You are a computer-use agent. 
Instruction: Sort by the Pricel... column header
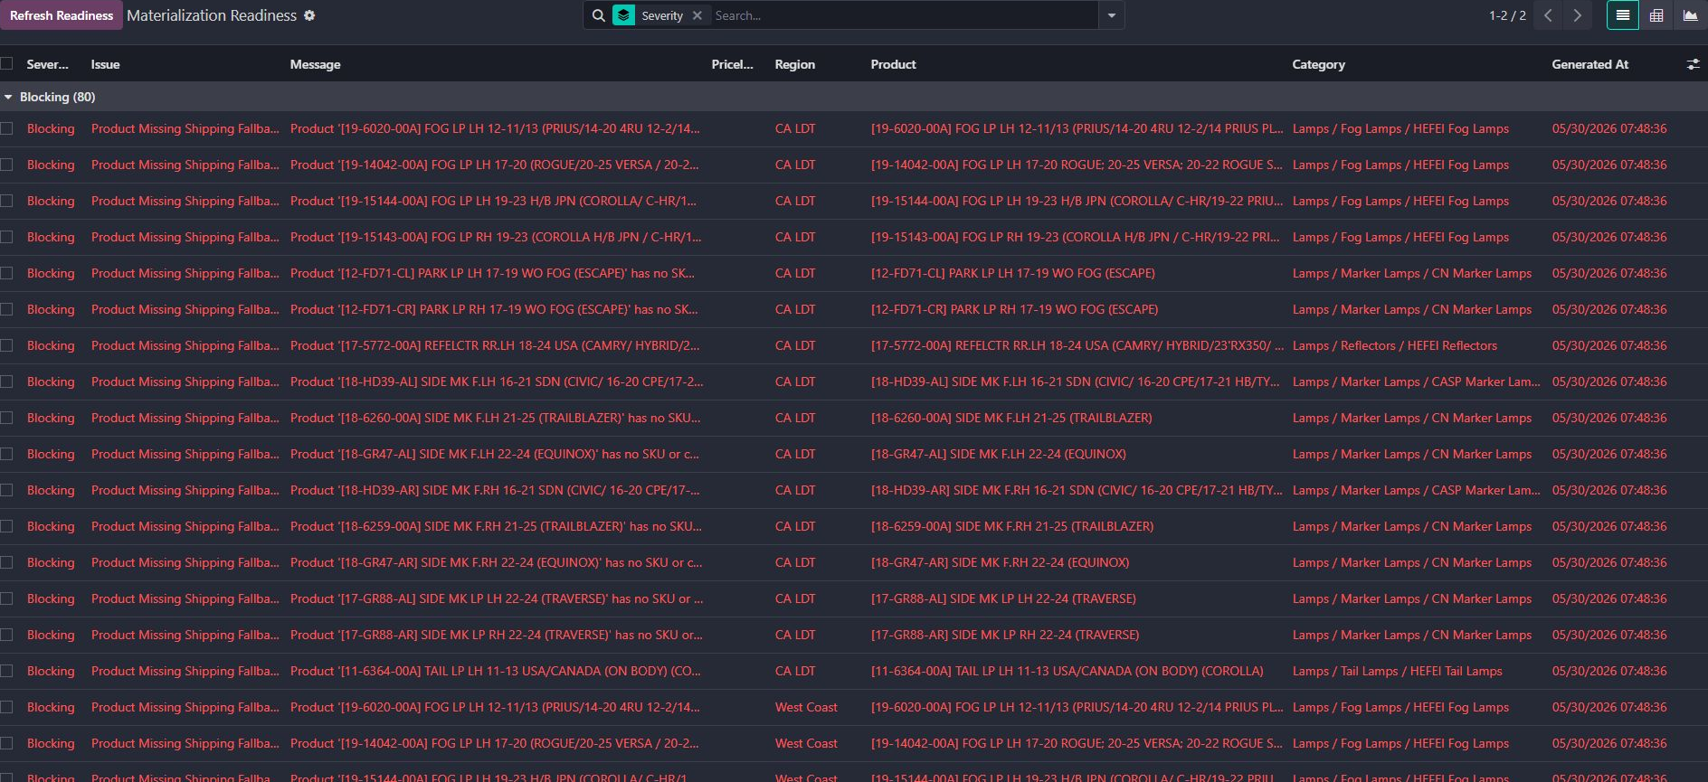pyautogui.click(x=732, y=64)
